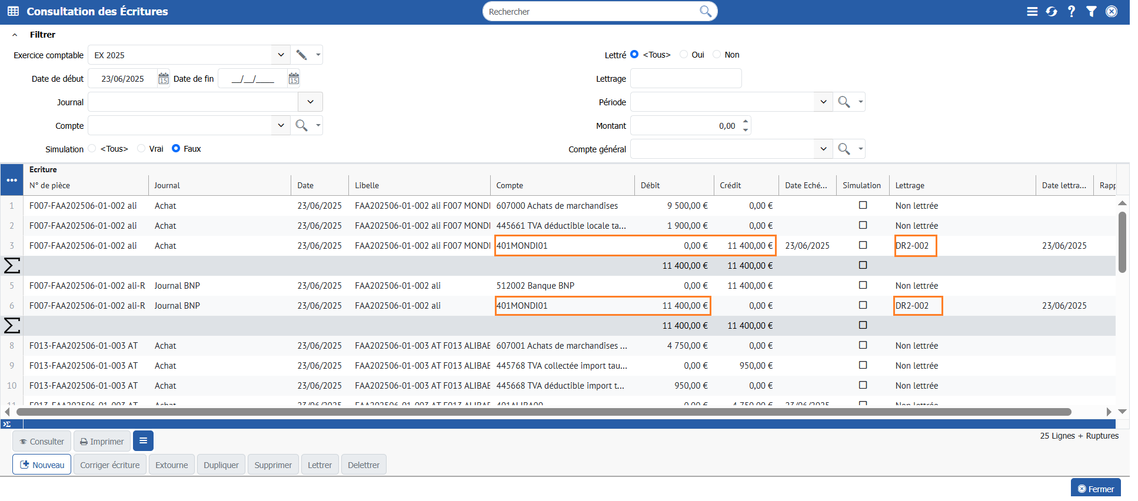
Task: Select the Simulation 'Vrai' radio button
Action: (x=141, y=149)
